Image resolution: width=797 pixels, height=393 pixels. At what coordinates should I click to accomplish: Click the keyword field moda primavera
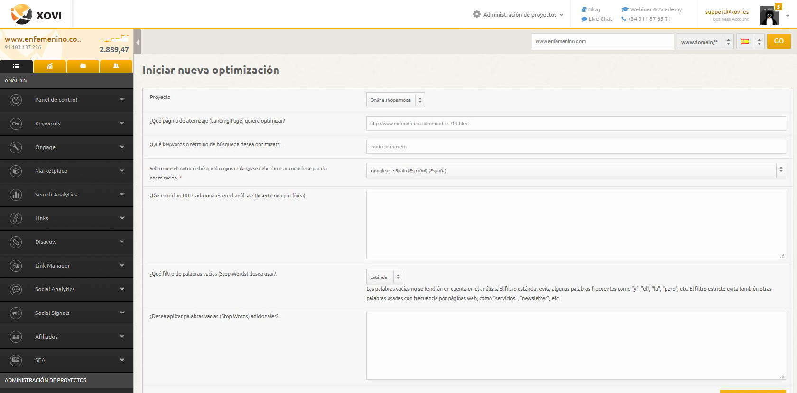576,147
